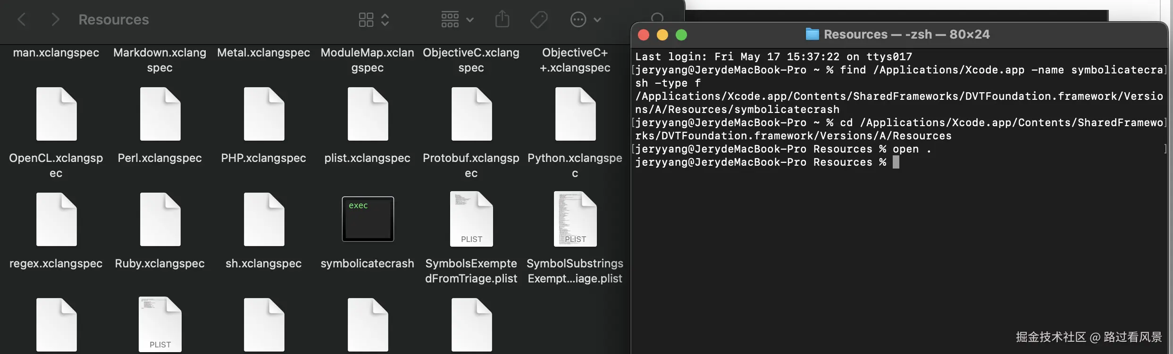The image size is (1173, 354).
Task: Select the Python.xclangspec file icon
Action: pyautogui.click(x=575, y=114)
